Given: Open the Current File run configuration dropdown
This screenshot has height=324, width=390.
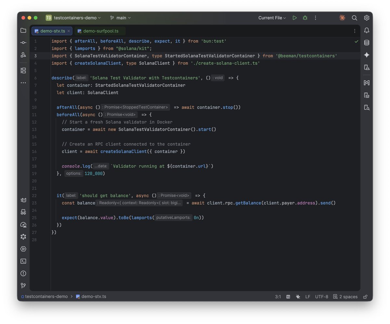Looking at the screenshot, I should pyautogui.click(x=272, y=18).
